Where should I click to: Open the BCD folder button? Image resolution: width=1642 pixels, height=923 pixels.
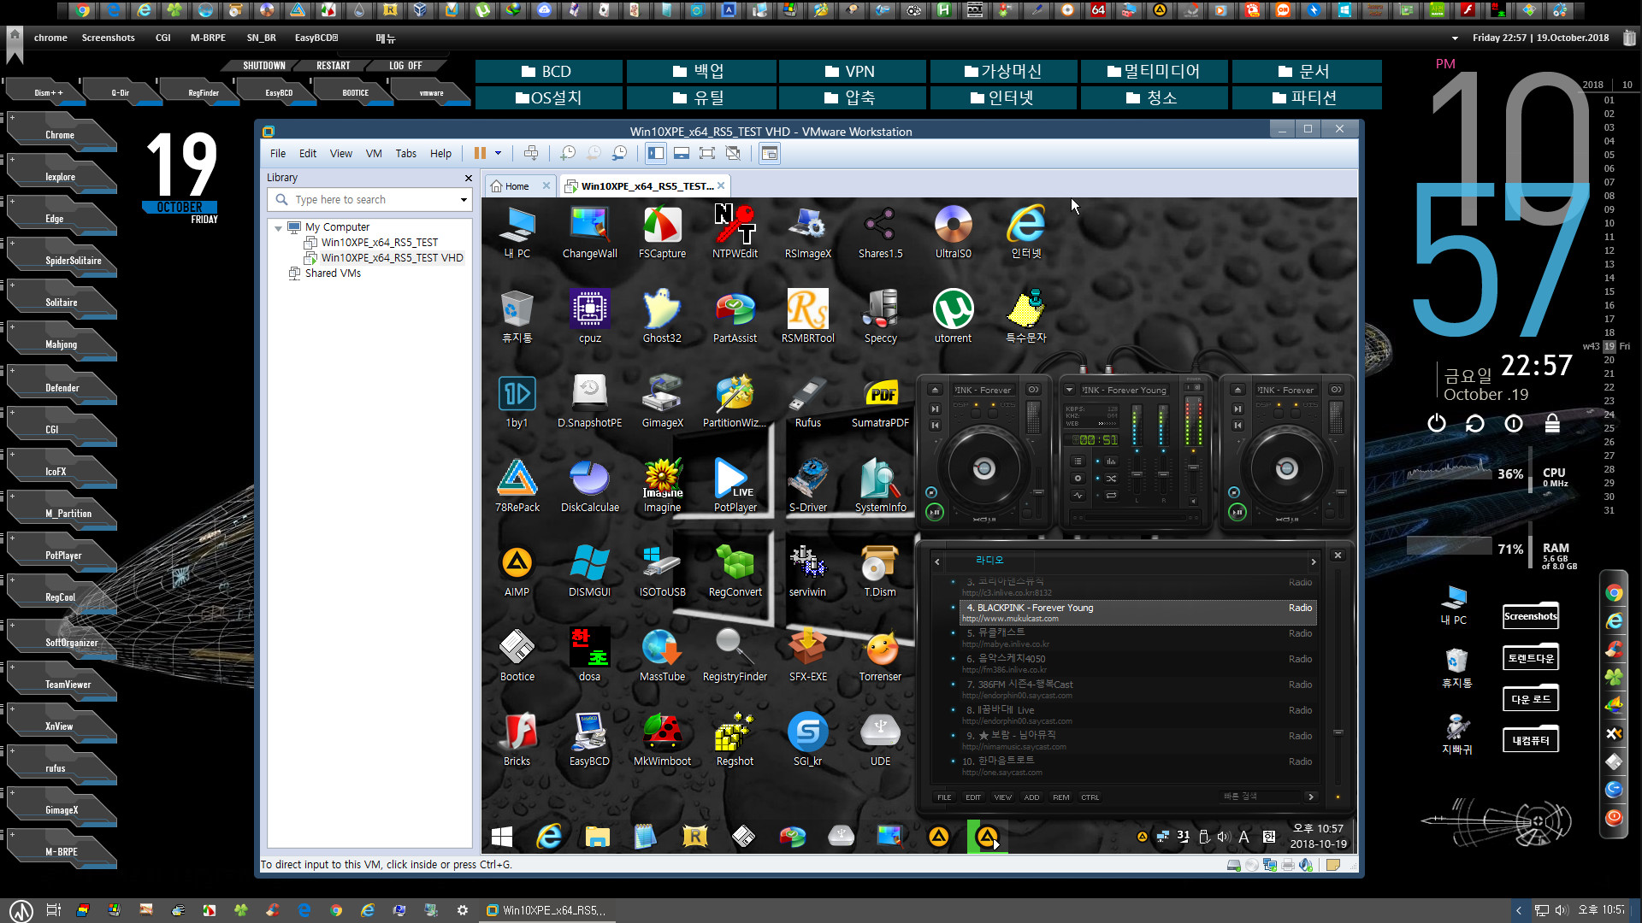548,72
